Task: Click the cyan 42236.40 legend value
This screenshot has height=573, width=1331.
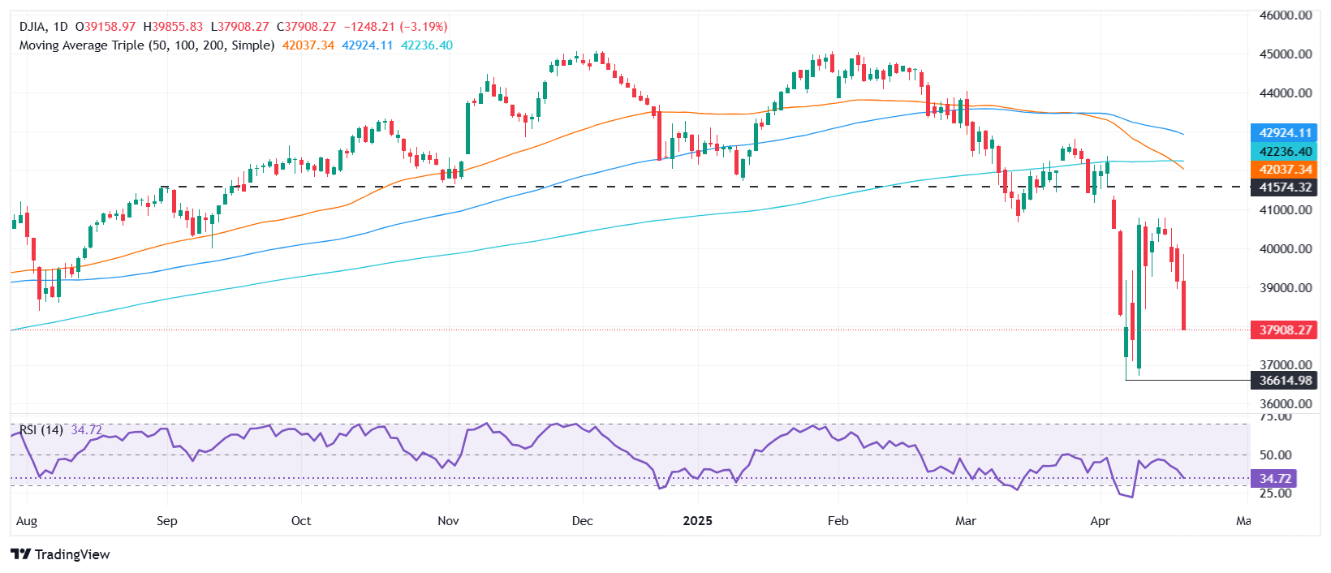Action: pos(427,45)
